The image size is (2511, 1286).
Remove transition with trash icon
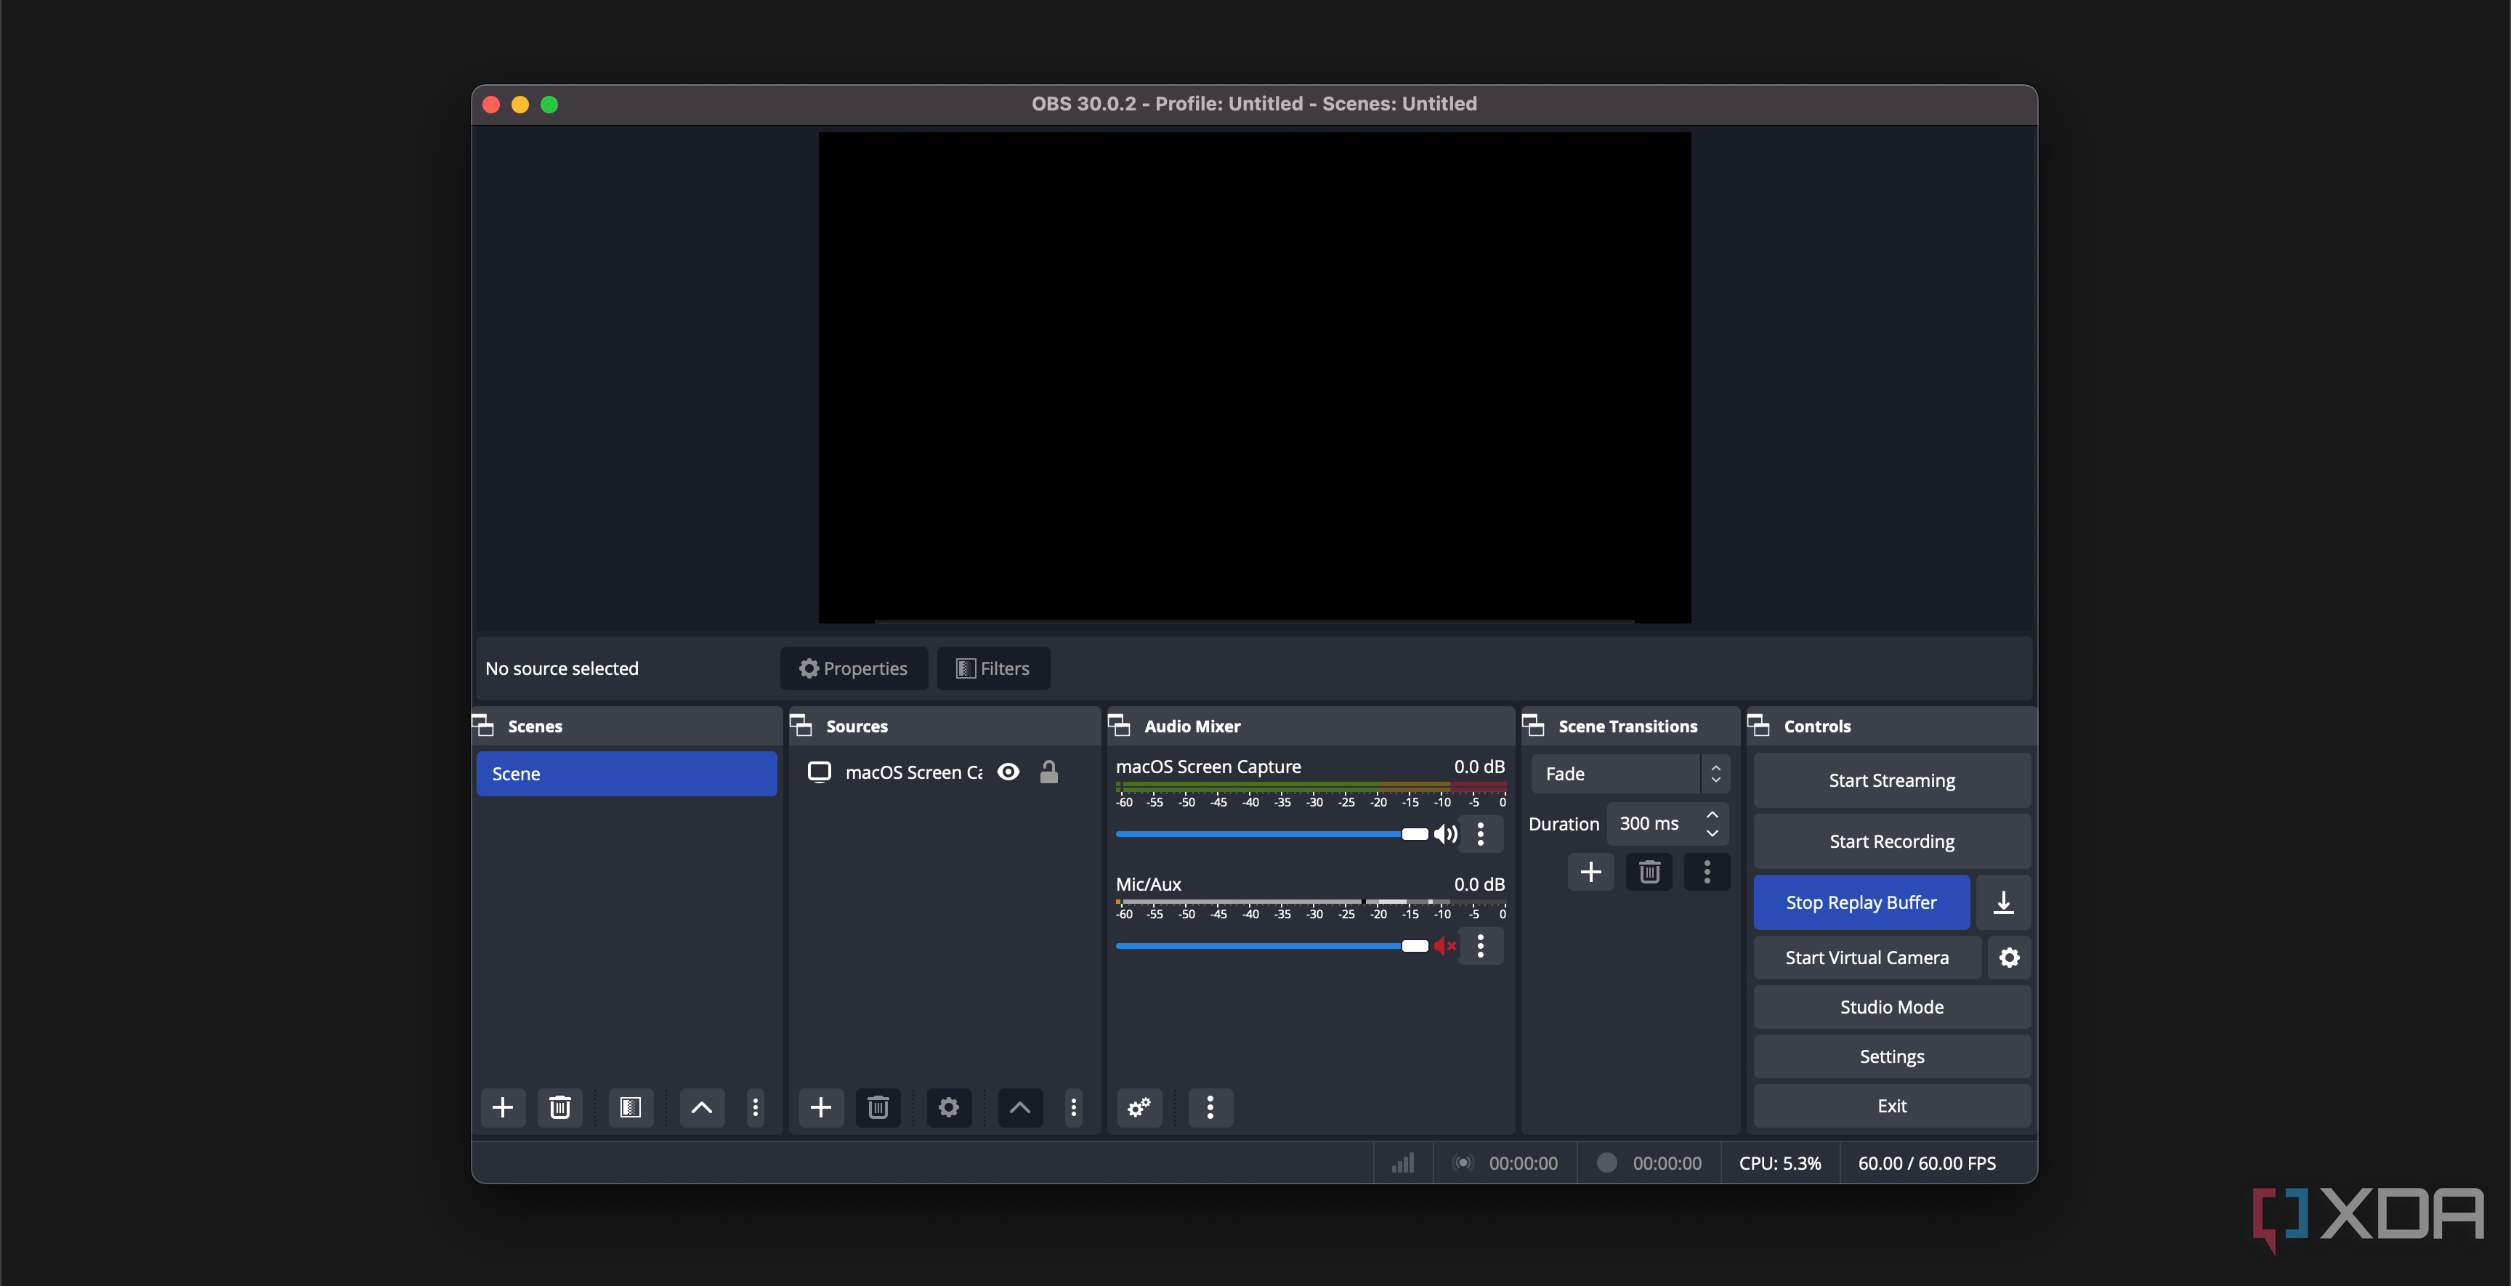click(1649, 872)
